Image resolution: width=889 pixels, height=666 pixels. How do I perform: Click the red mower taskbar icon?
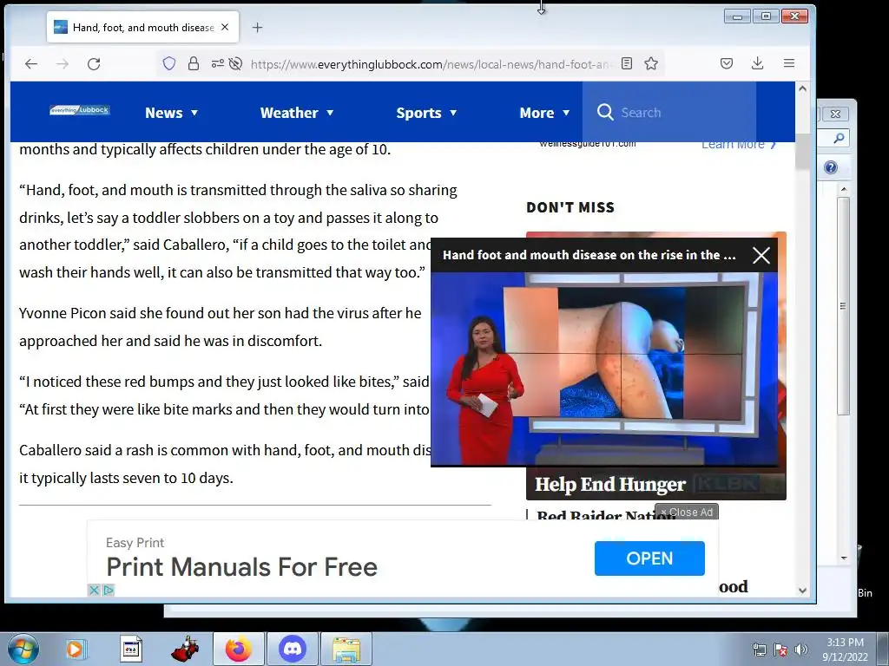(x=185, y=649)
